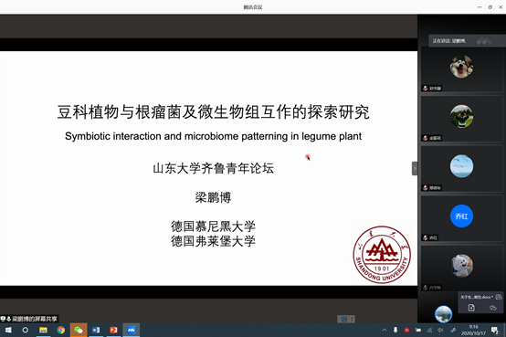Image resolution: width=506 pixels, height=337 pixels.
Task: Open the Windows Start menu
Action: pos(8,330)
